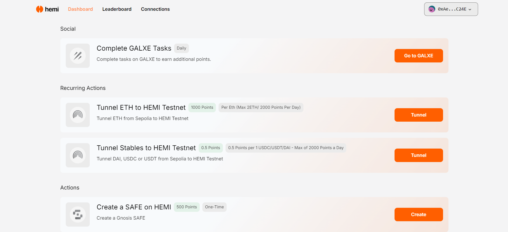This screenshot has width=508, height=232.
Task: Click the Daily badge
Action: tap(181, 48)
